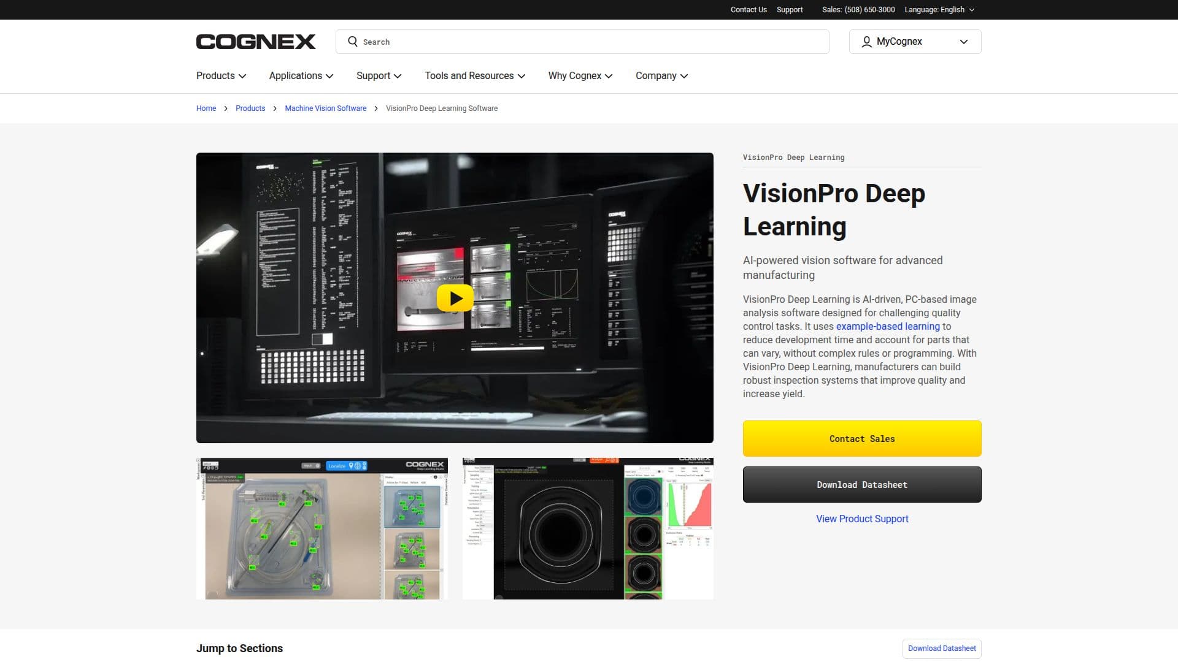This screenshot has height=662, width=1178.
Task: Click the MyCognex user profile icon
Action: point(866,42)
